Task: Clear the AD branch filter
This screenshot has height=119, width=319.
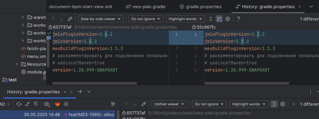Action: click(8, 104)
